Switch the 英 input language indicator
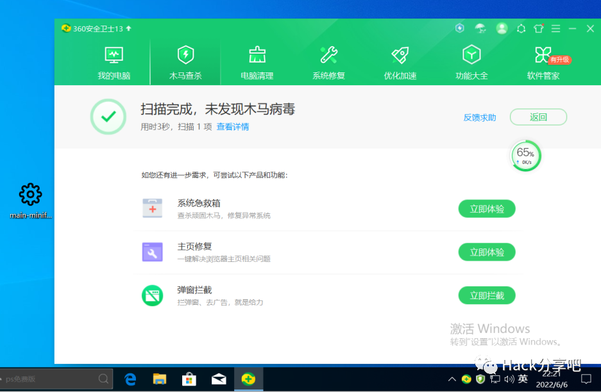This screenshot has height=392, width=601. 523,379
